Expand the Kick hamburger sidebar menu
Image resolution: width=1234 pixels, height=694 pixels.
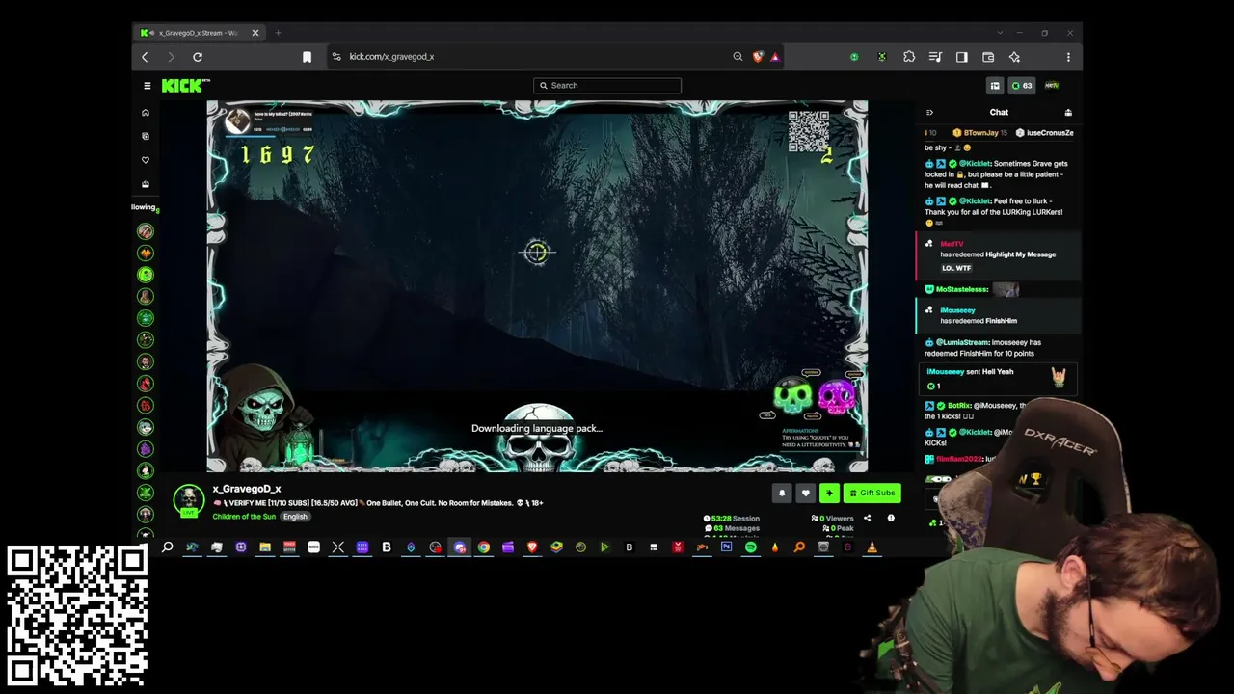[147, 86]
